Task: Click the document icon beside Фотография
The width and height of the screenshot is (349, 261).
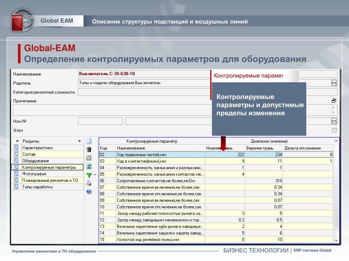Action: [x=16, y=174]
